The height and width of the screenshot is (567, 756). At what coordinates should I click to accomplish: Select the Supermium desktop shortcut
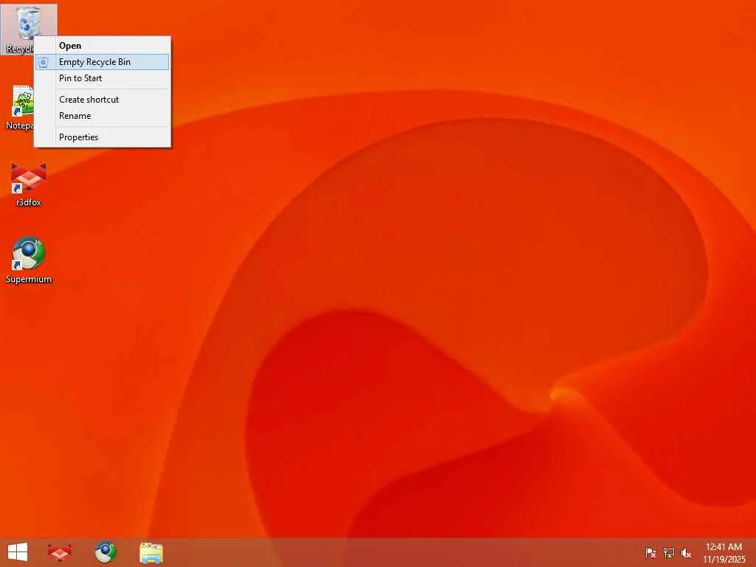tap(29, 261)
